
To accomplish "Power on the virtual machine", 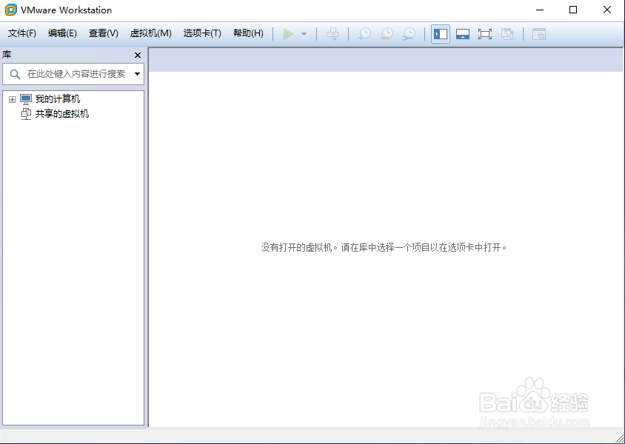I will pos(289,33).
